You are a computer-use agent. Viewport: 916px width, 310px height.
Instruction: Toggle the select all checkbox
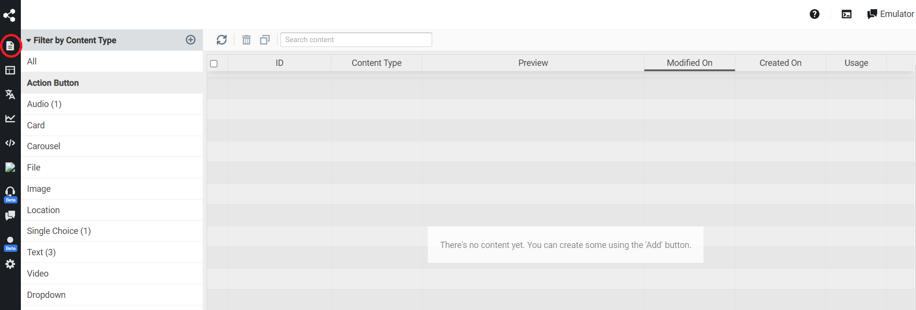coord(214,63)
